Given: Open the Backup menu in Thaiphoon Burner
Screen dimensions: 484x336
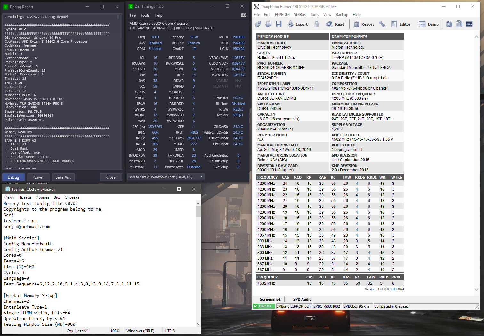Looking at the screenshot, I should [342, 15].
